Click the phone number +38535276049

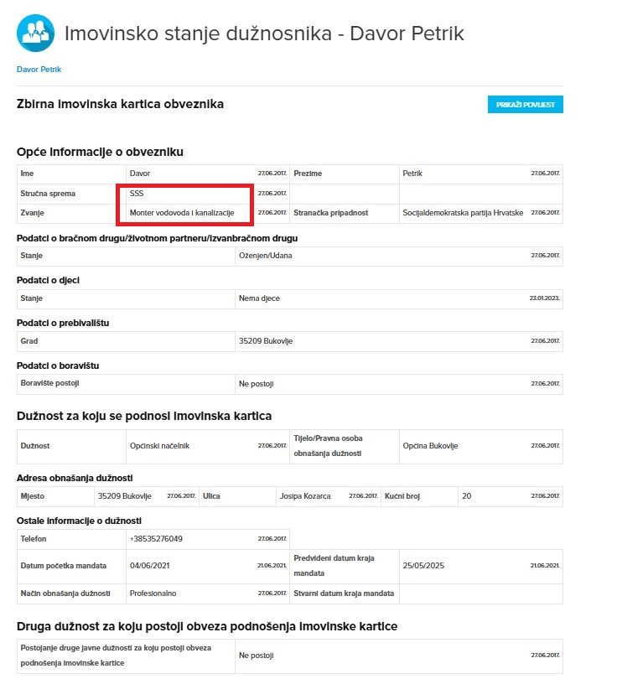point(156,539)
